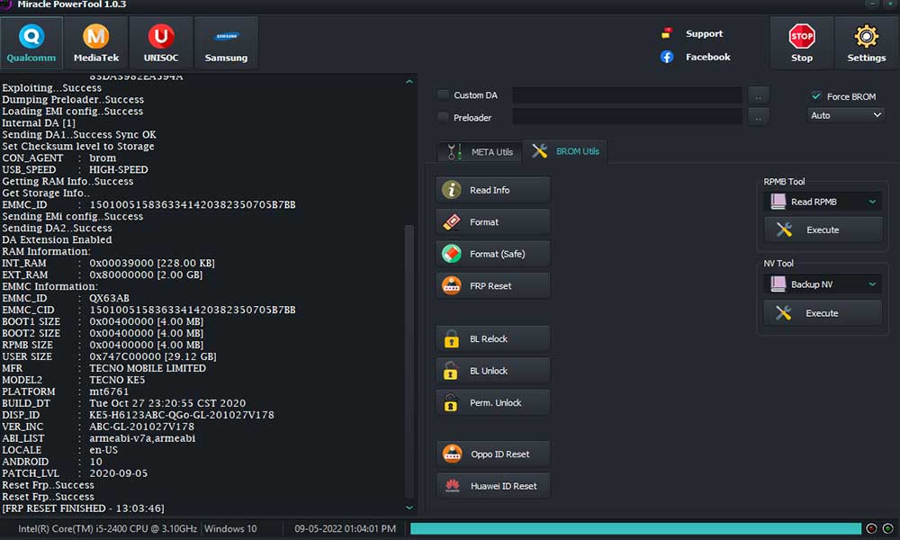This screenshot has width=900, height=540.
Task: Switch to the META Utils tab
Action: (480, 151)
